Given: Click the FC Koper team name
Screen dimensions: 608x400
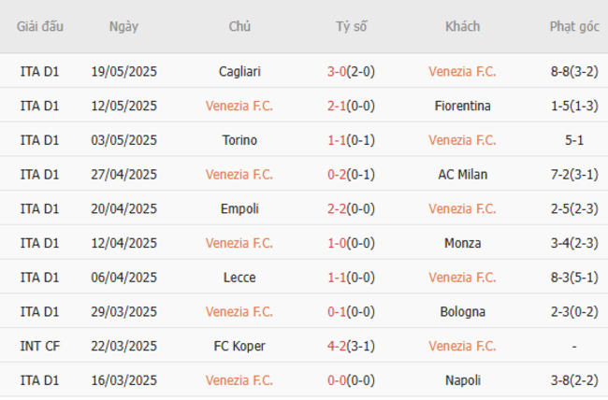Looking at the screenshot, I should [x=239, y=346].
